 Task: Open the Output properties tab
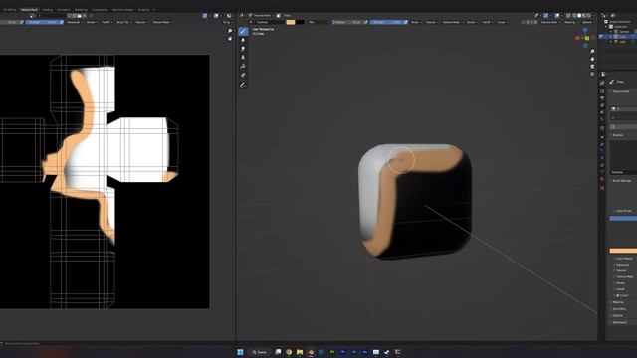click(x=602, y=98)
